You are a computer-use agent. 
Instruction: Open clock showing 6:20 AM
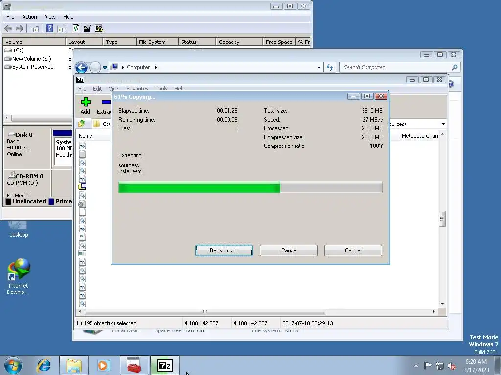476,365
